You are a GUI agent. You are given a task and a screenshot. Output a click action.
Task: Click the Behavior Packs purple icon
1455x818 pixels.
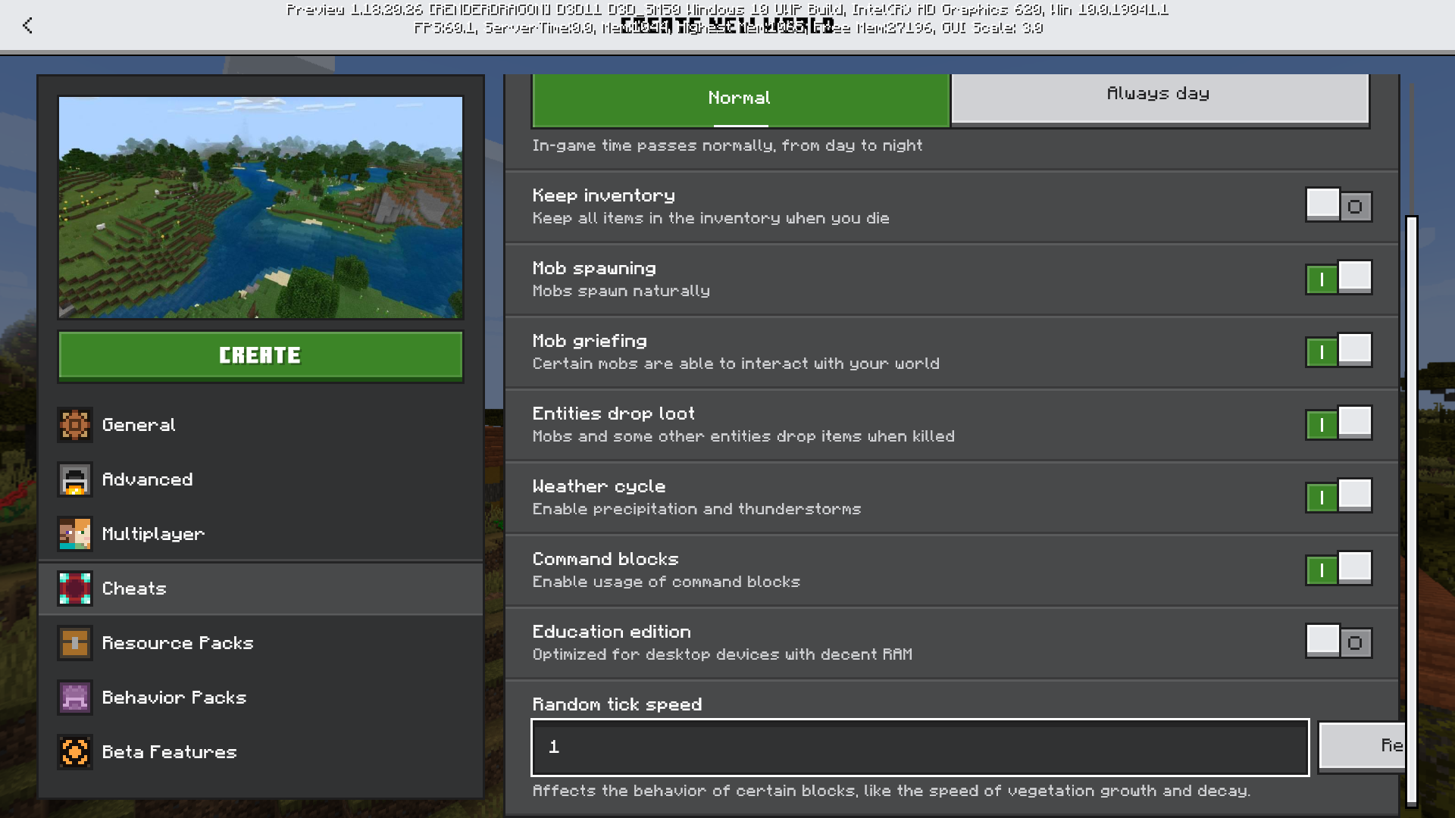[x=75, y=698]
